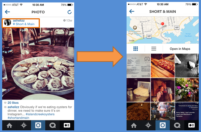Screen dimensions: 201x132
Task: Tap Open in Maps button
Action: 180,49
